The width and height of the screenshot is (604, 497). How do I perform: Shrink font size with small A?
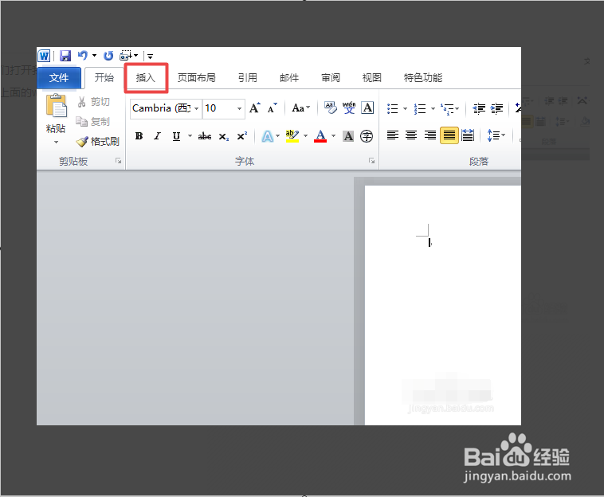click(x=273, y=108)
